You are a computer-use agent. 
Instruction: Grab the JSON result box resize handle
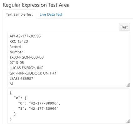pyautogui.click(x=128, y=121)
